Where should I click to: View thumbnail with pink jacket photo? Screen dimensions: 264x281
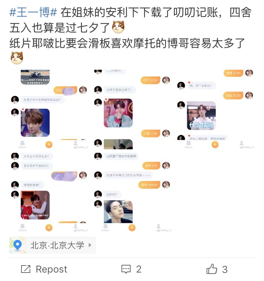(132, 110)
